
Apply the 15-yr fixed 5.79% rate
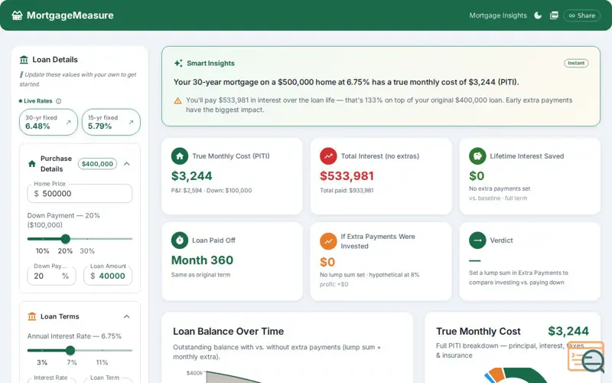(111, 122)
